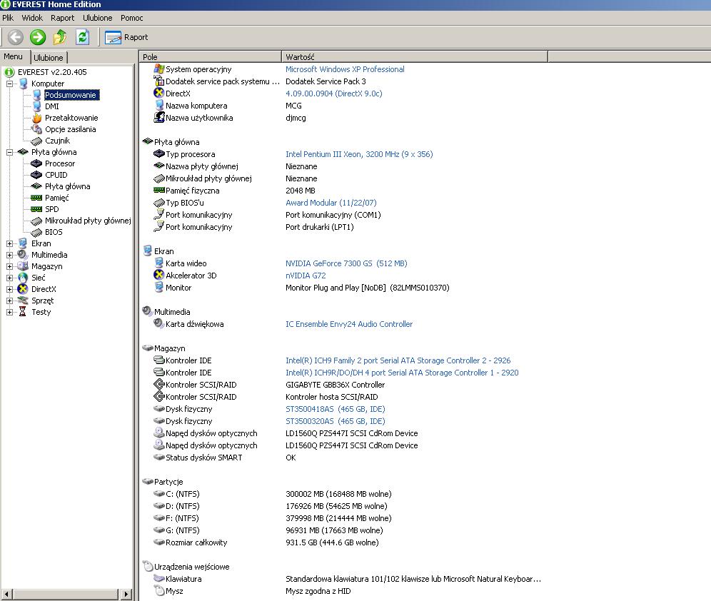Open the ICH9 Family 2 port SATA link
The height and width of the screenshot is (601, 711).
click(398, 360)
